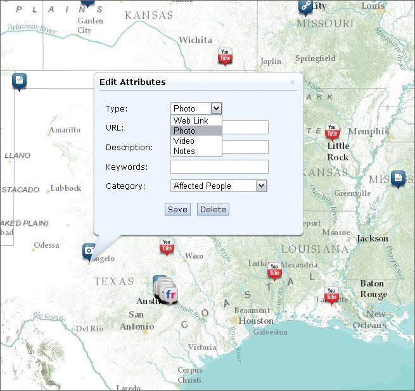The image size is (415, 391).
Task: Click the Houston city label
Action: (256, 321)
